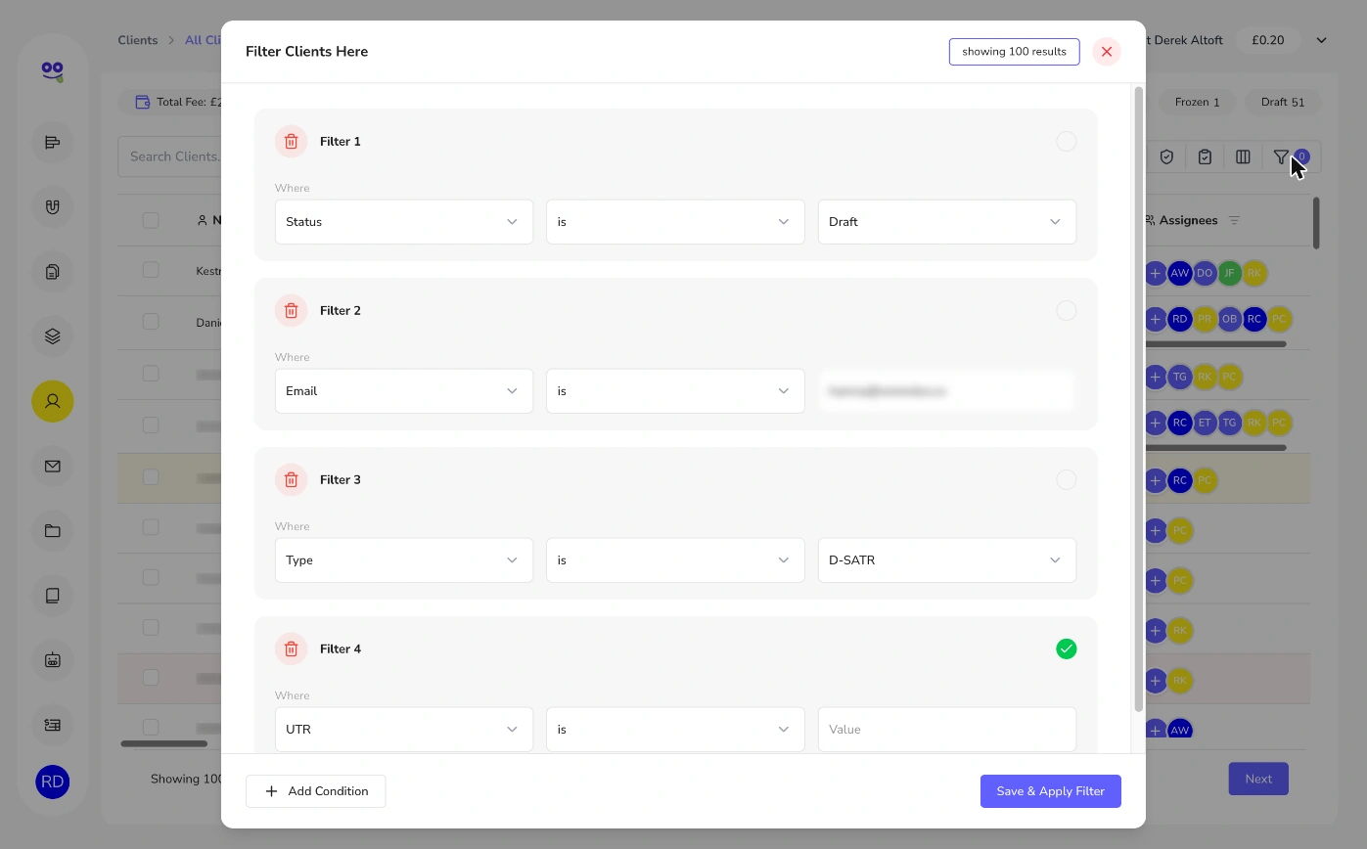Click the sort icon next to Assignees header
Image resolution: width=1367 pixels, height=849 pixels.
(x=1234, y=220)
